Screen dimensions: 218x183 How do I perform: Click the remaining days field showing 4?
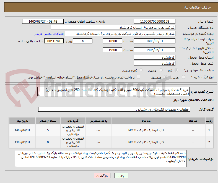pyautogui.click(x=83, y=41)
